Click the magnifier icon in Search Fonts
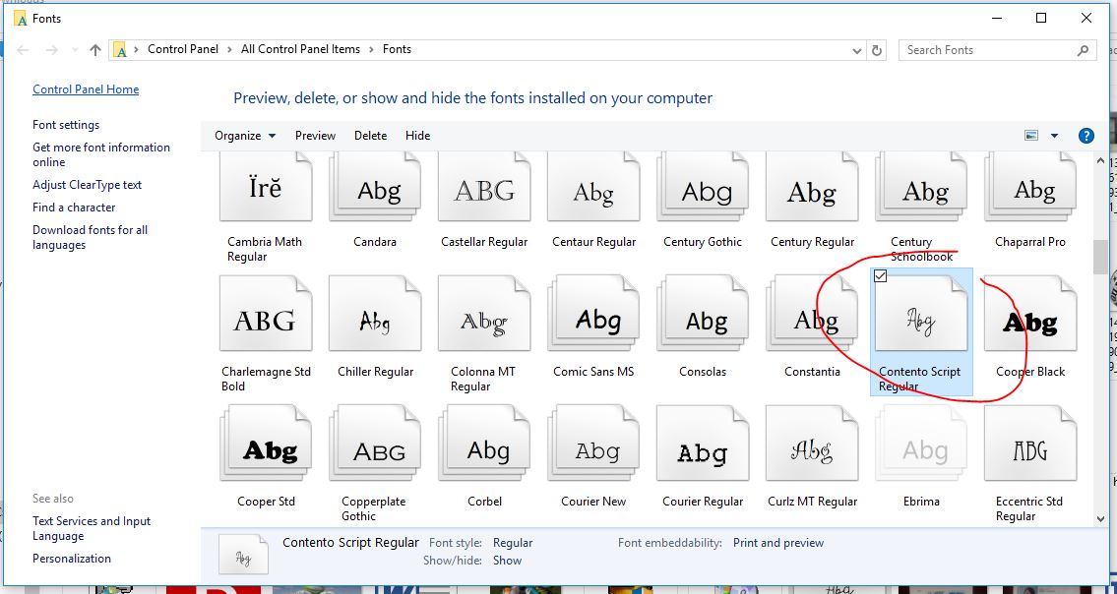1117x594 pixels. 1083,50
